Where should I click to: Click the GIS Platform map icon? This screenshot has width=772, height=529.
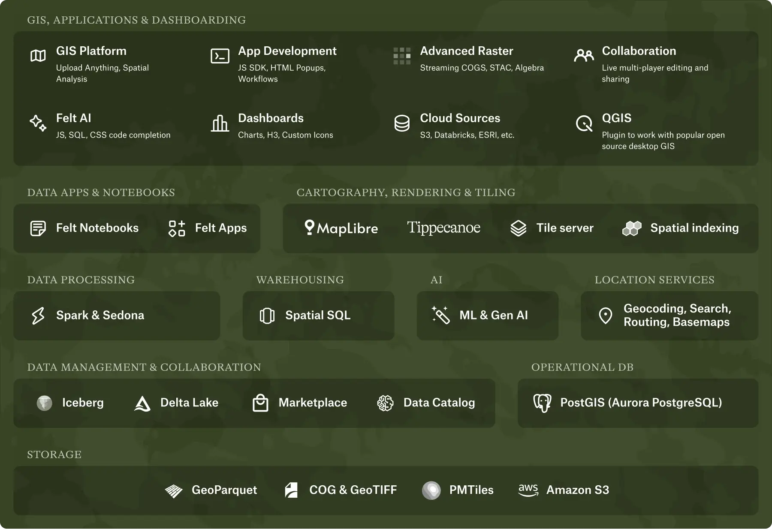point(38,56)
